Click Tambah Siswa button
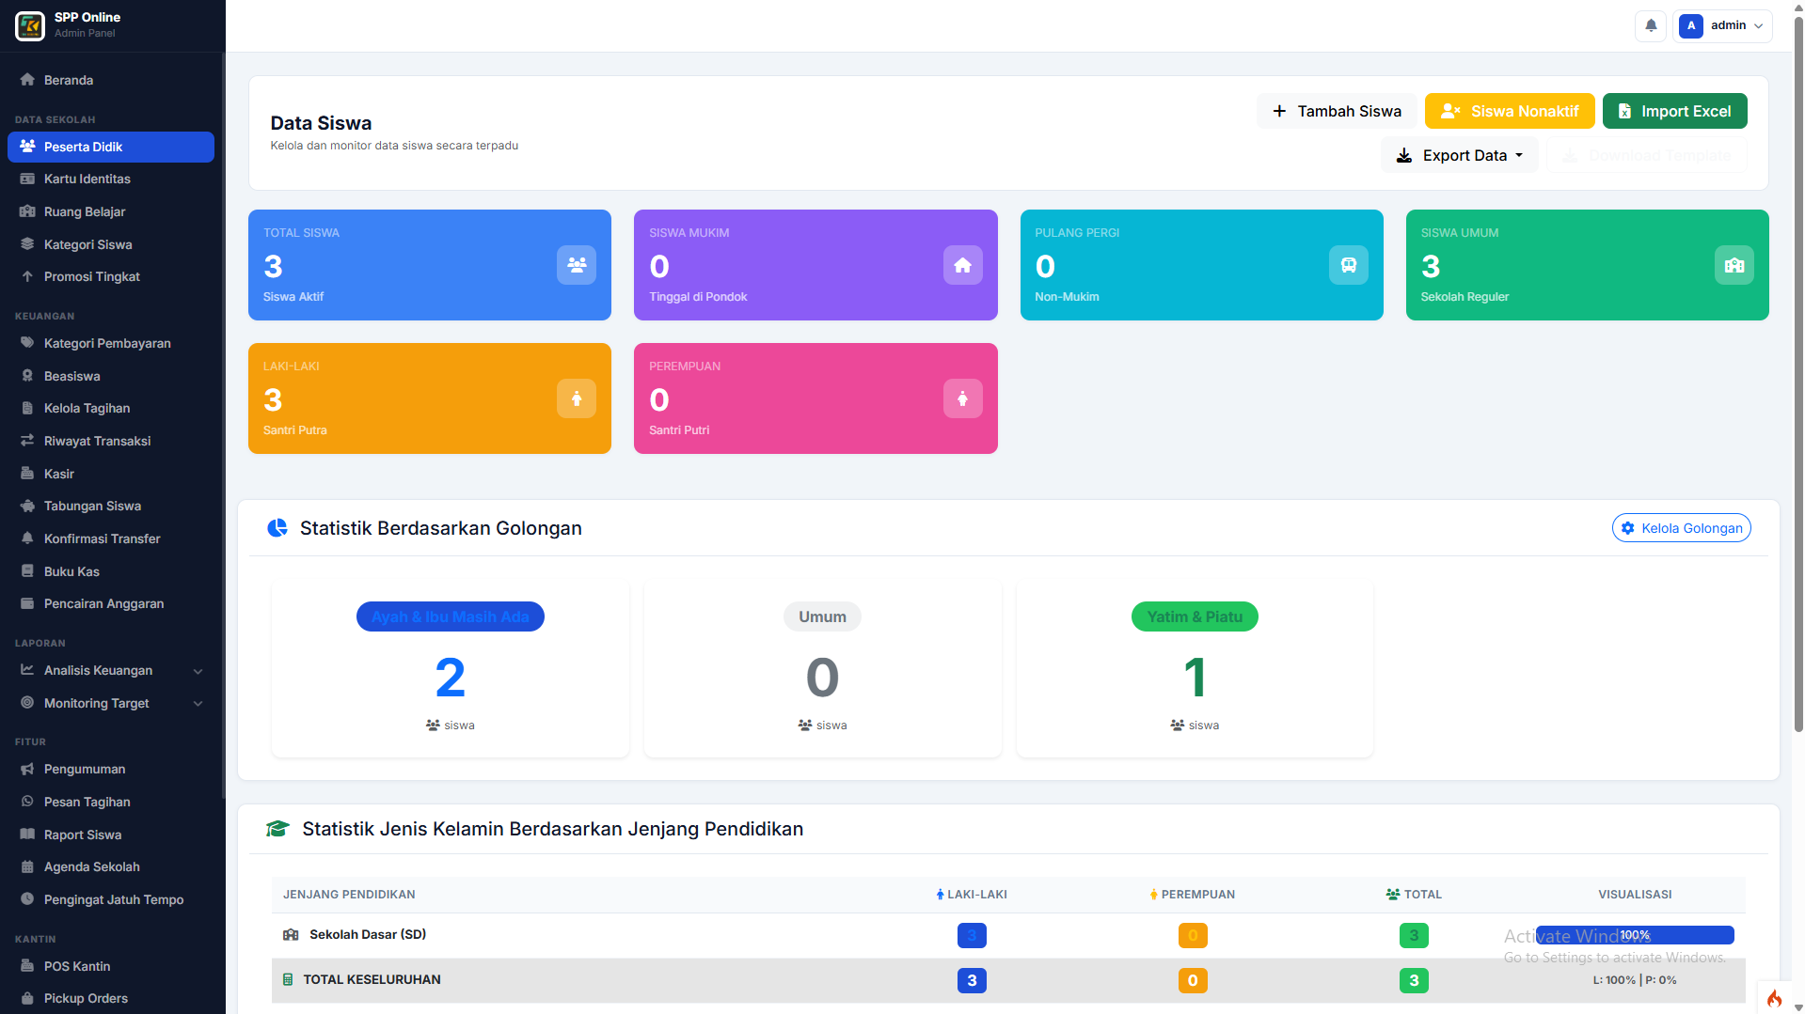This screenshot has width=1805, height=1014. click(x=1337, y=111)
